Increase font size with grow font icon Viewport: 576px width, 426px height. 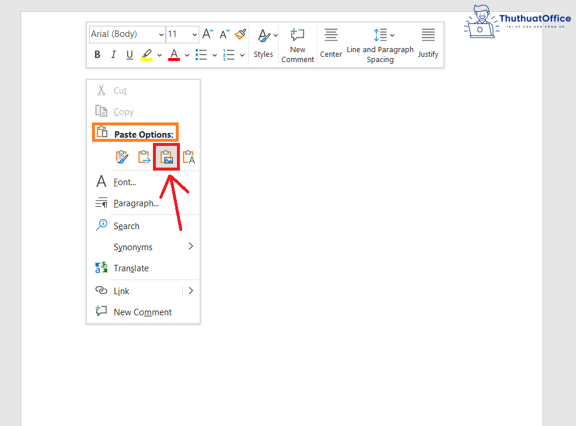click(207, 34)
